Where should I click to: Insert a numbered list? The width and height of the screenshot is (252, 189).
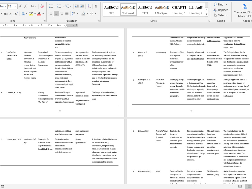(x=59, y=6)
